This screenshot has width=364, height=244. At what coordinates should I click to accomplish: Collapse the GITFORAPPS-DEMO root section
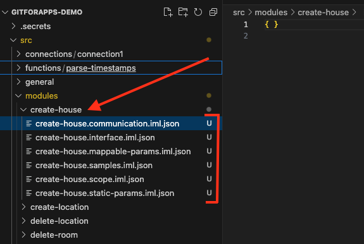pos(5,12)
